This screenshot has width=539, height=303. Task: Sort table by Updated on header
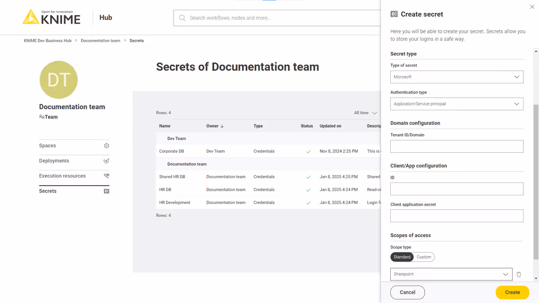[x=330, y=126]
